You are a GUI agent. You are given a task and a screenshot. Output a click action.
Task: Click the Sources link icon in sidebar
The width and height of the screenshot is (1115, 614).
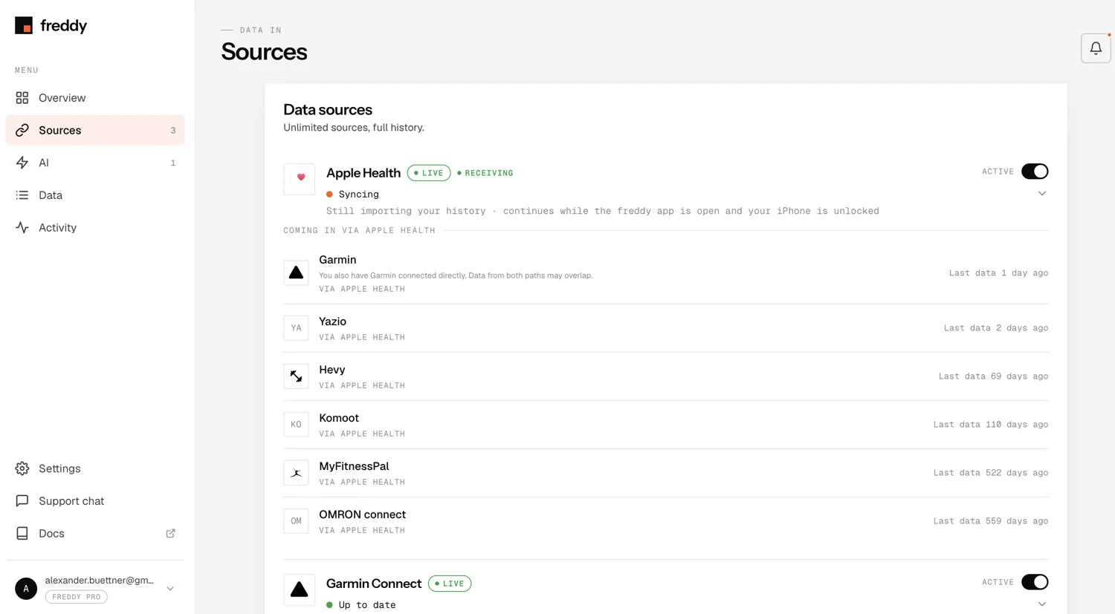click(22, 131)
